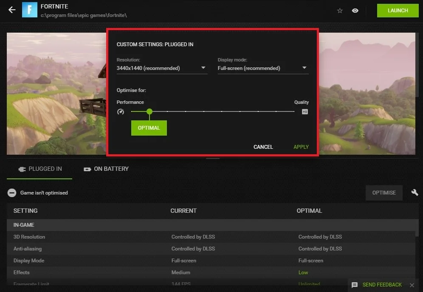Toggle visibility with the eye icon

point(355,11)
